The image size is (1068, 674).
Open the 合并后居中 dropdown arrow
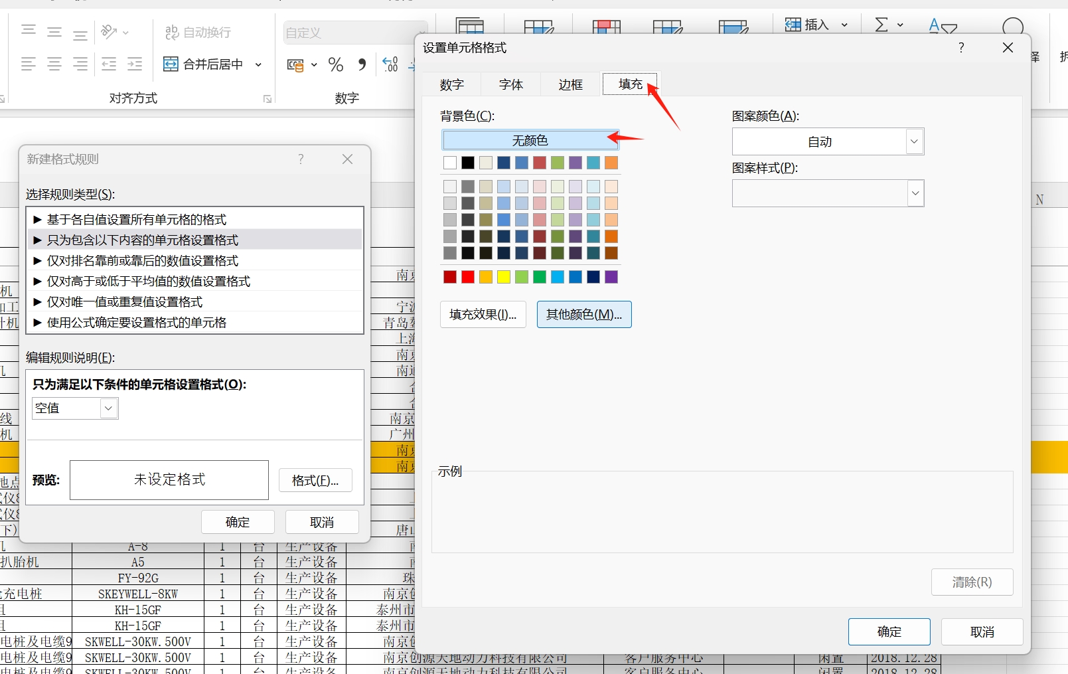(x=258, y=64)
